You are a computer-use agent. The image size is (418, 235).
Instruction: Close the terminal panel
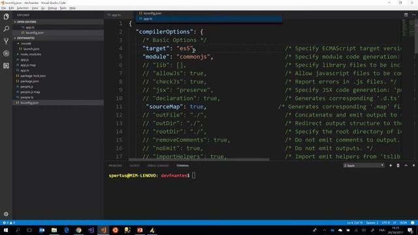click(413, 165)
